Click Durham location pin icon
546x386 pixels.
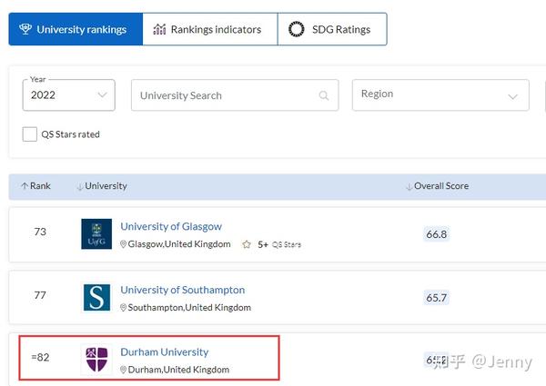123,370
